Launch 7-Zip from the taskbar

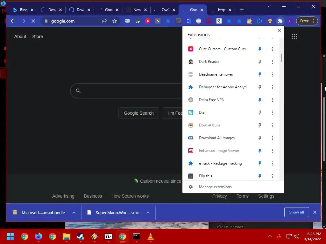pos(108,236)
